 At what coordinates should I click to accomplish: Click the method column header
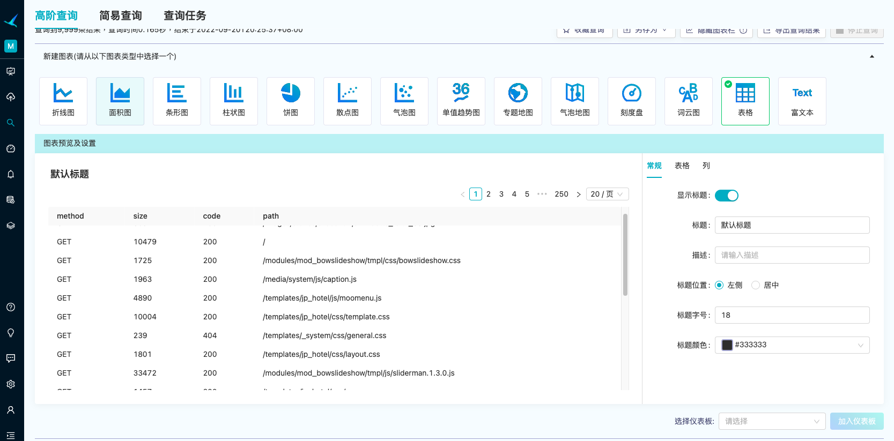coord(70,216)
